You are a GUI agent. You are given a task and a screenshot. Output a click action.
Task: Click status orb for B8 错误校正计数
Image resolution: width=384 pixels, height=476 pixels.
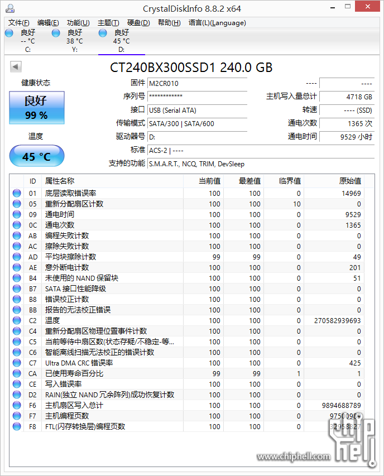[x=17, y=299]
